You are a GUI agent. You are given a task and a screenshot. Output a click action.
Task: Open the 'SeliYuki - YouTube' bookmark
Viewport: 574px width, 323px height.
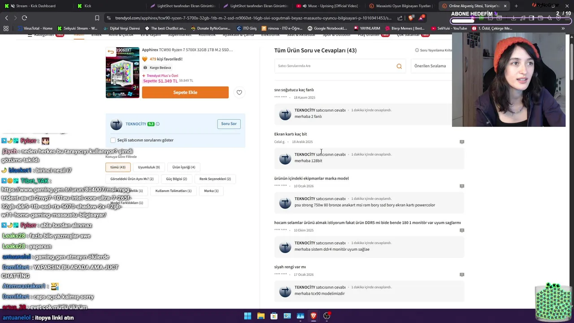(x=448, y=28)
